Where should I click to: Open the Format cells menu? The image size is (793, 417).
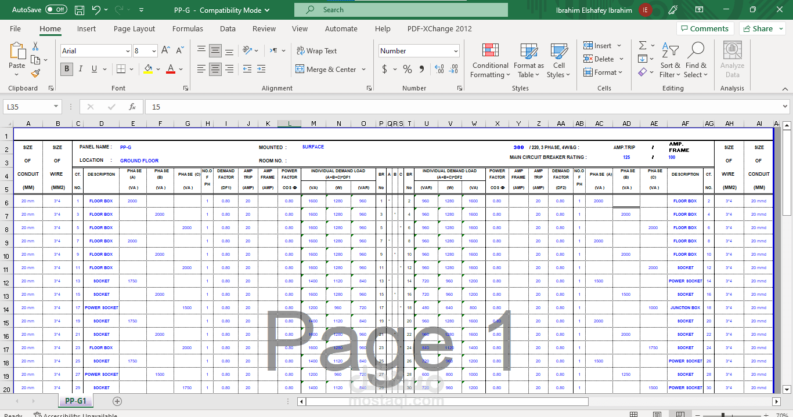tap(603, 72)
